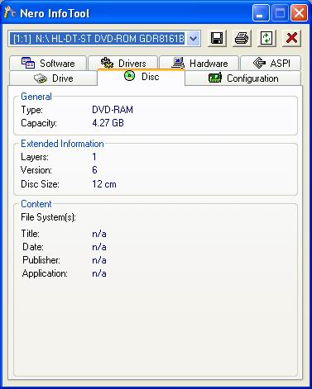Image resolution: width=312 pixels, height=389 pixels.
Task: Click the Layers value 1
Action: pos(94,157)
